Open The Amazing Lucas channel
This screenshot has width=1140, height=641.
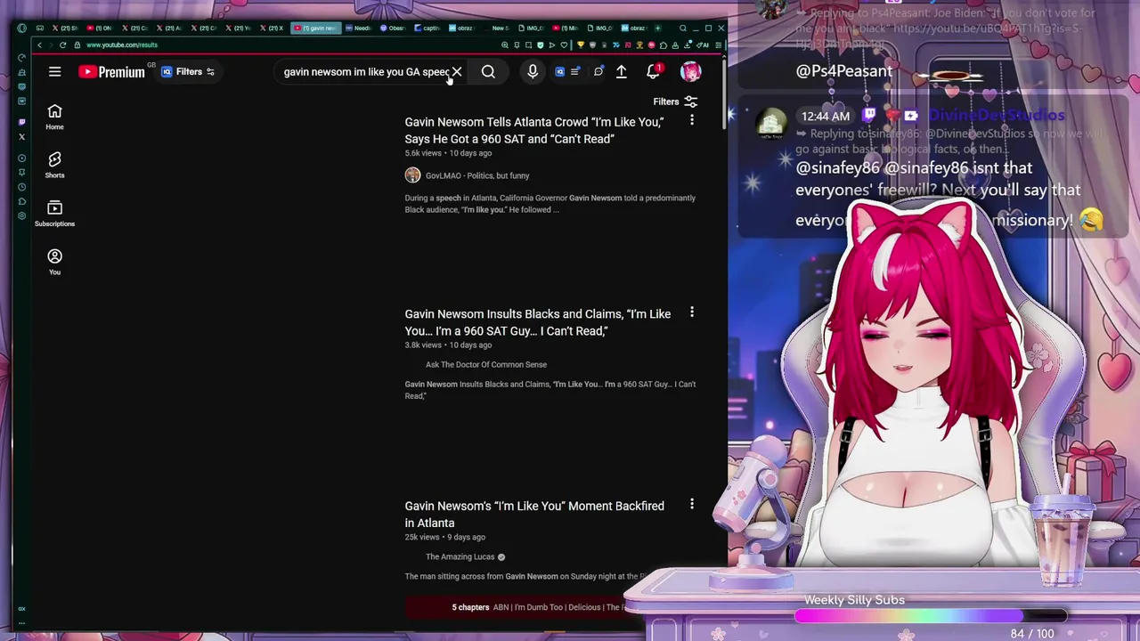(460, 556)
